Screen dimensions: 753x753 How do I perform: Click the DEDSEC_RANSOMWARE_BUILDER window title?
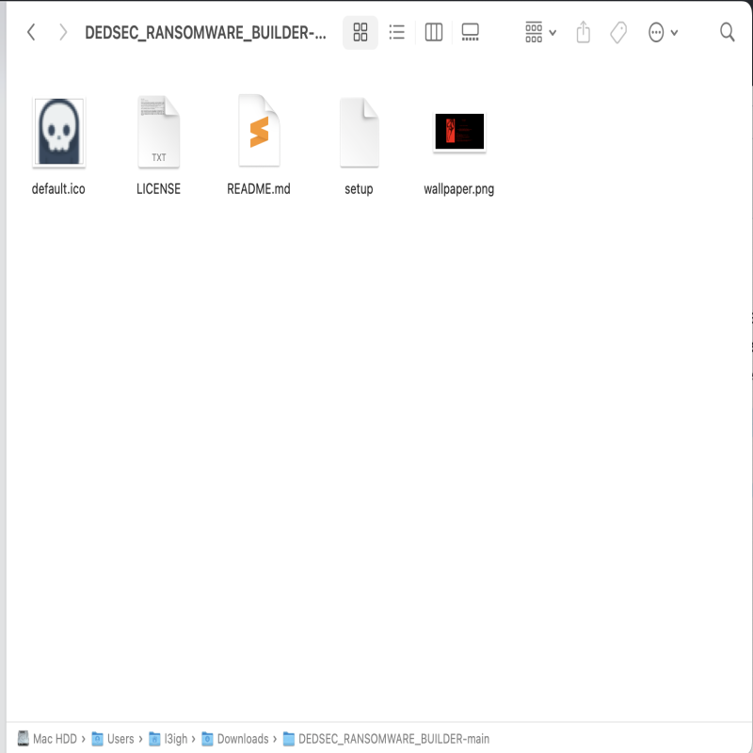pos(205,33)
